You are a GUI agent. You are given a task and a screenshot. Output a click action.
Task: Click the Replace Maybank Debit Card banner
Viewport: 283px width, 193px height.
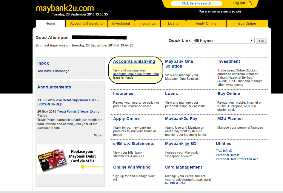click(x=70, y=159)
